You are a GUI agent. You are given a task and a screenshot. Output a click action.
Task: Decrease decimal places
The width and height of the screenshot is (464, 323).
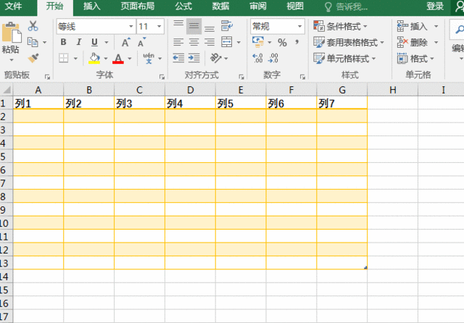(x=273, y=58)
